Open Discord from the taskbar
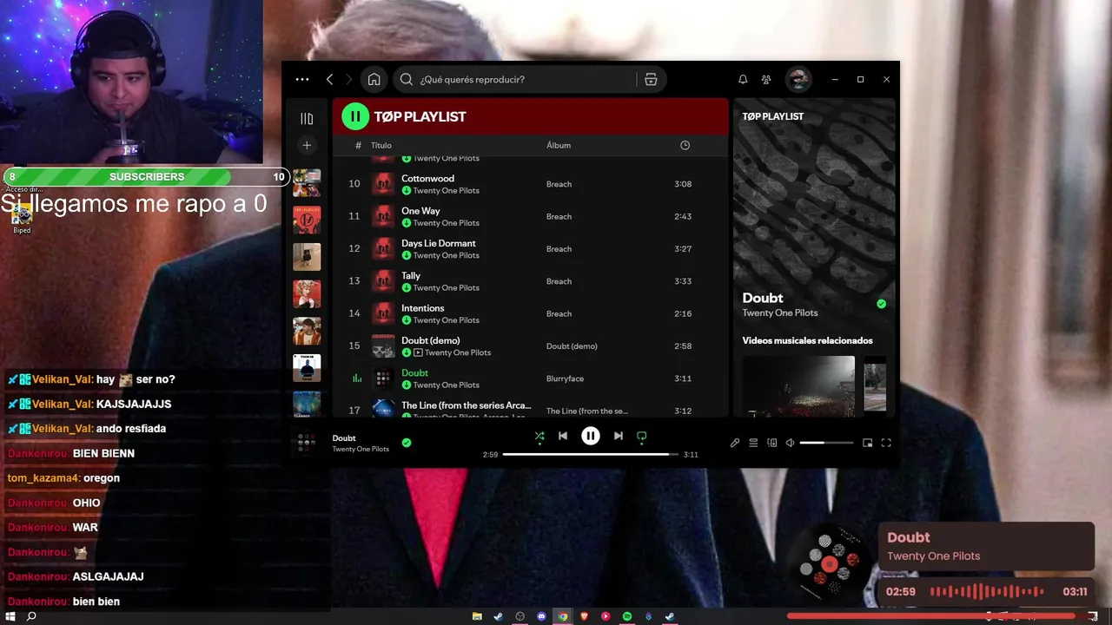The image size is (1112, 625). coord(541,616)
